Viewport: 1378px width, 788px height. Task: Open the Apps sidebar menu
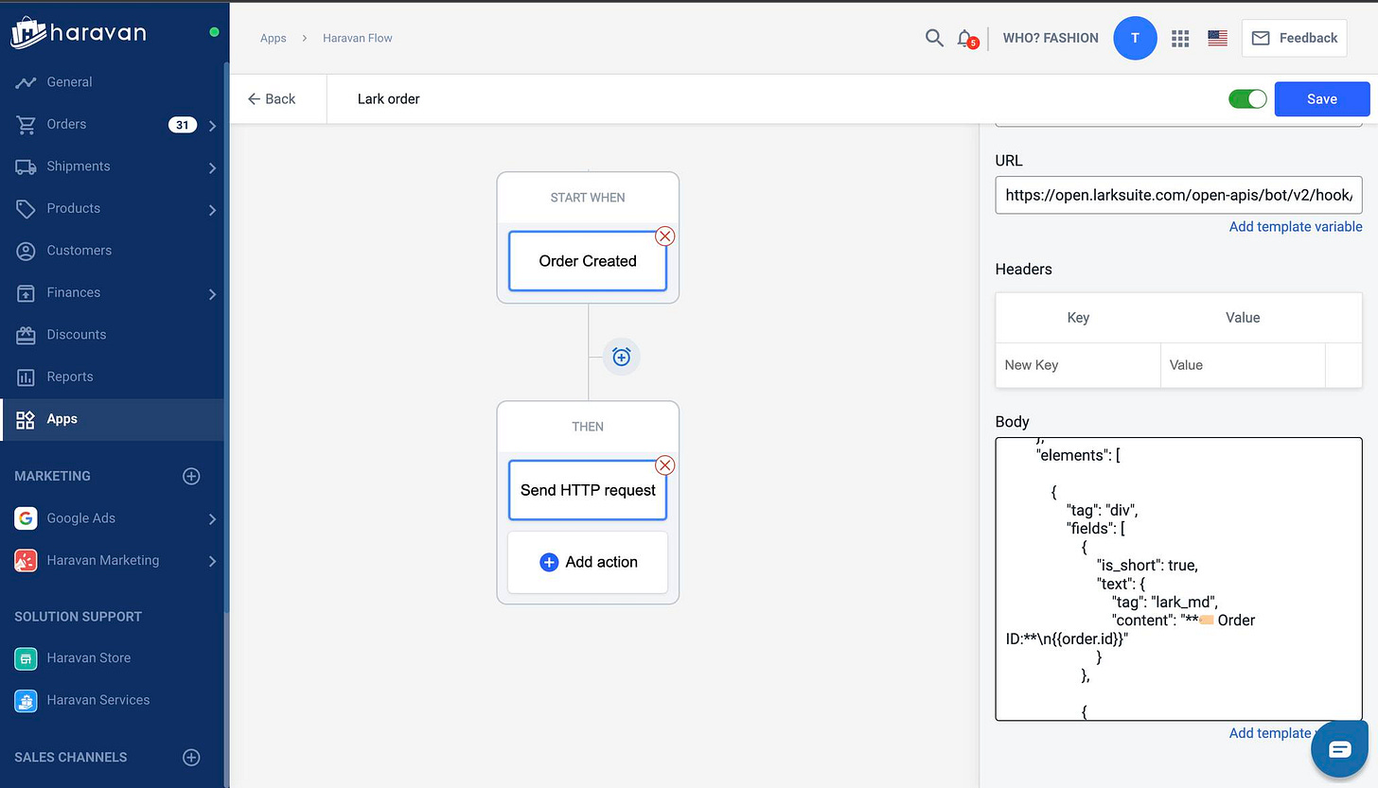point(112,419)
